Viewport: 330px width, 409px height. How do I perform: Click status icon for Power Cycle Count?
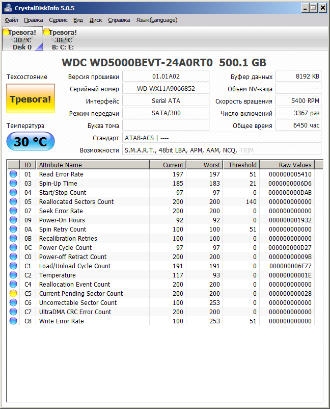13,247
